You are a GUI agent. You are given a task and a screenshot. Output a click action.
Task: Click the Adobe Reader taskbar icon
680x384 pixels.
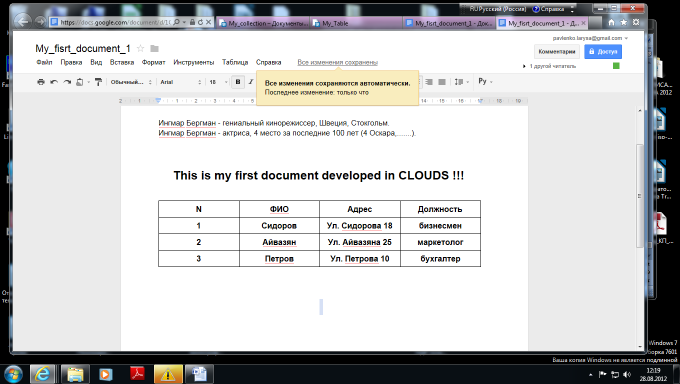(x=137, y=373)
